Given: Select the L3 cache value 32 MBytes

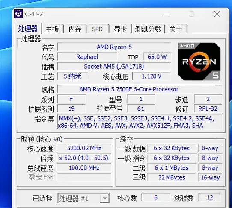Looking at the screenshot, I should click(x=172, y=177).
